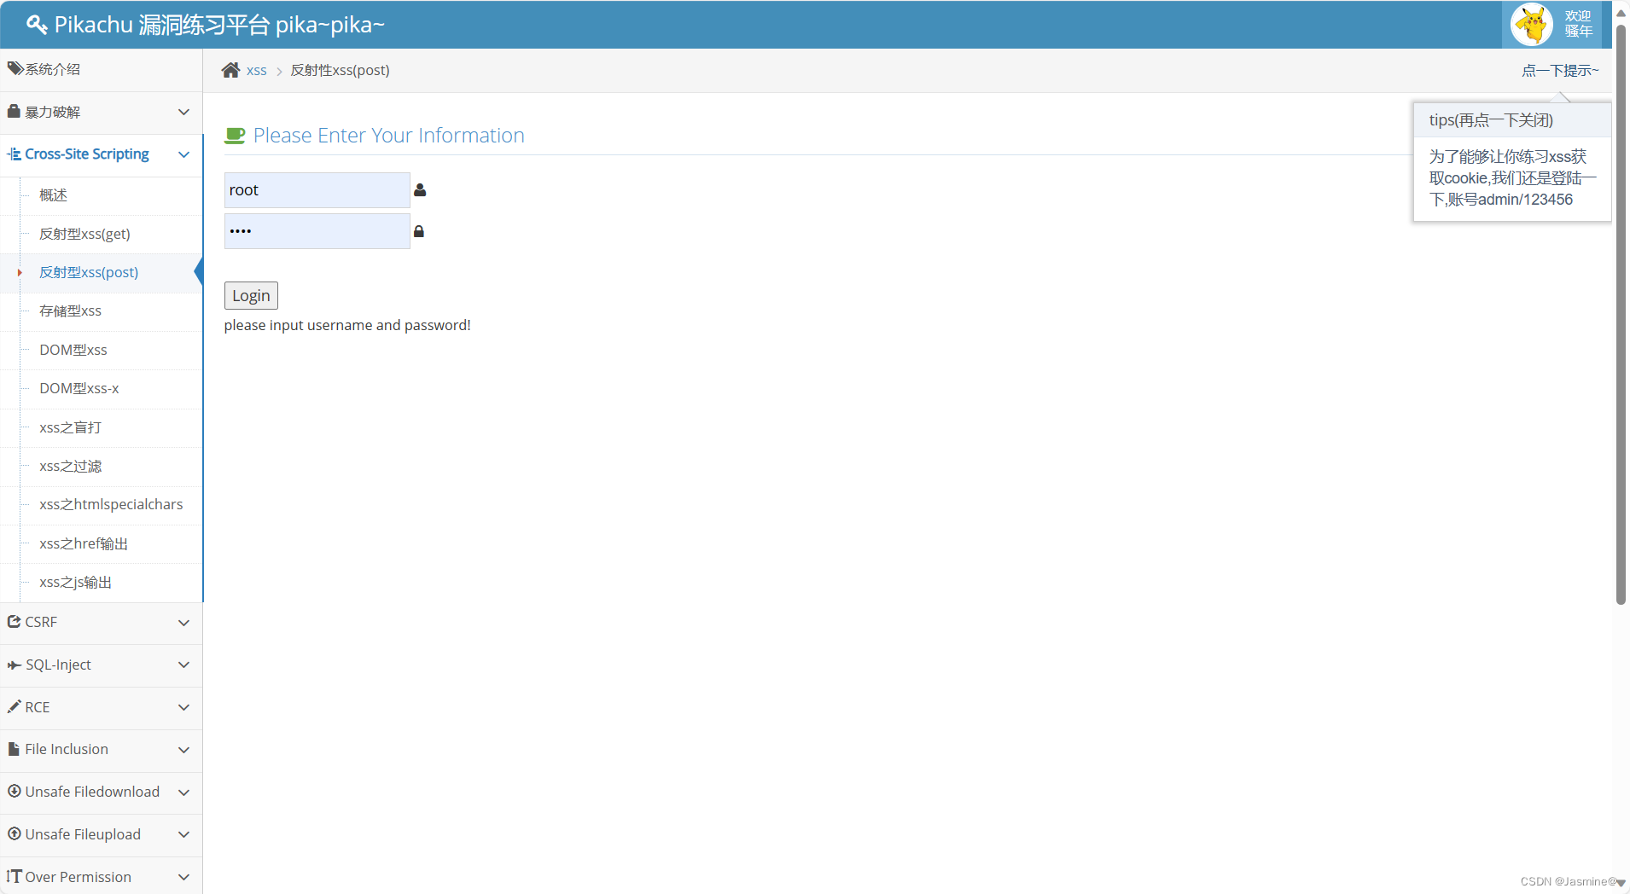This screenshot has height=894, width=1630.
Task: Click the key icon in the Pikachu header
Action: pos(37,25)
